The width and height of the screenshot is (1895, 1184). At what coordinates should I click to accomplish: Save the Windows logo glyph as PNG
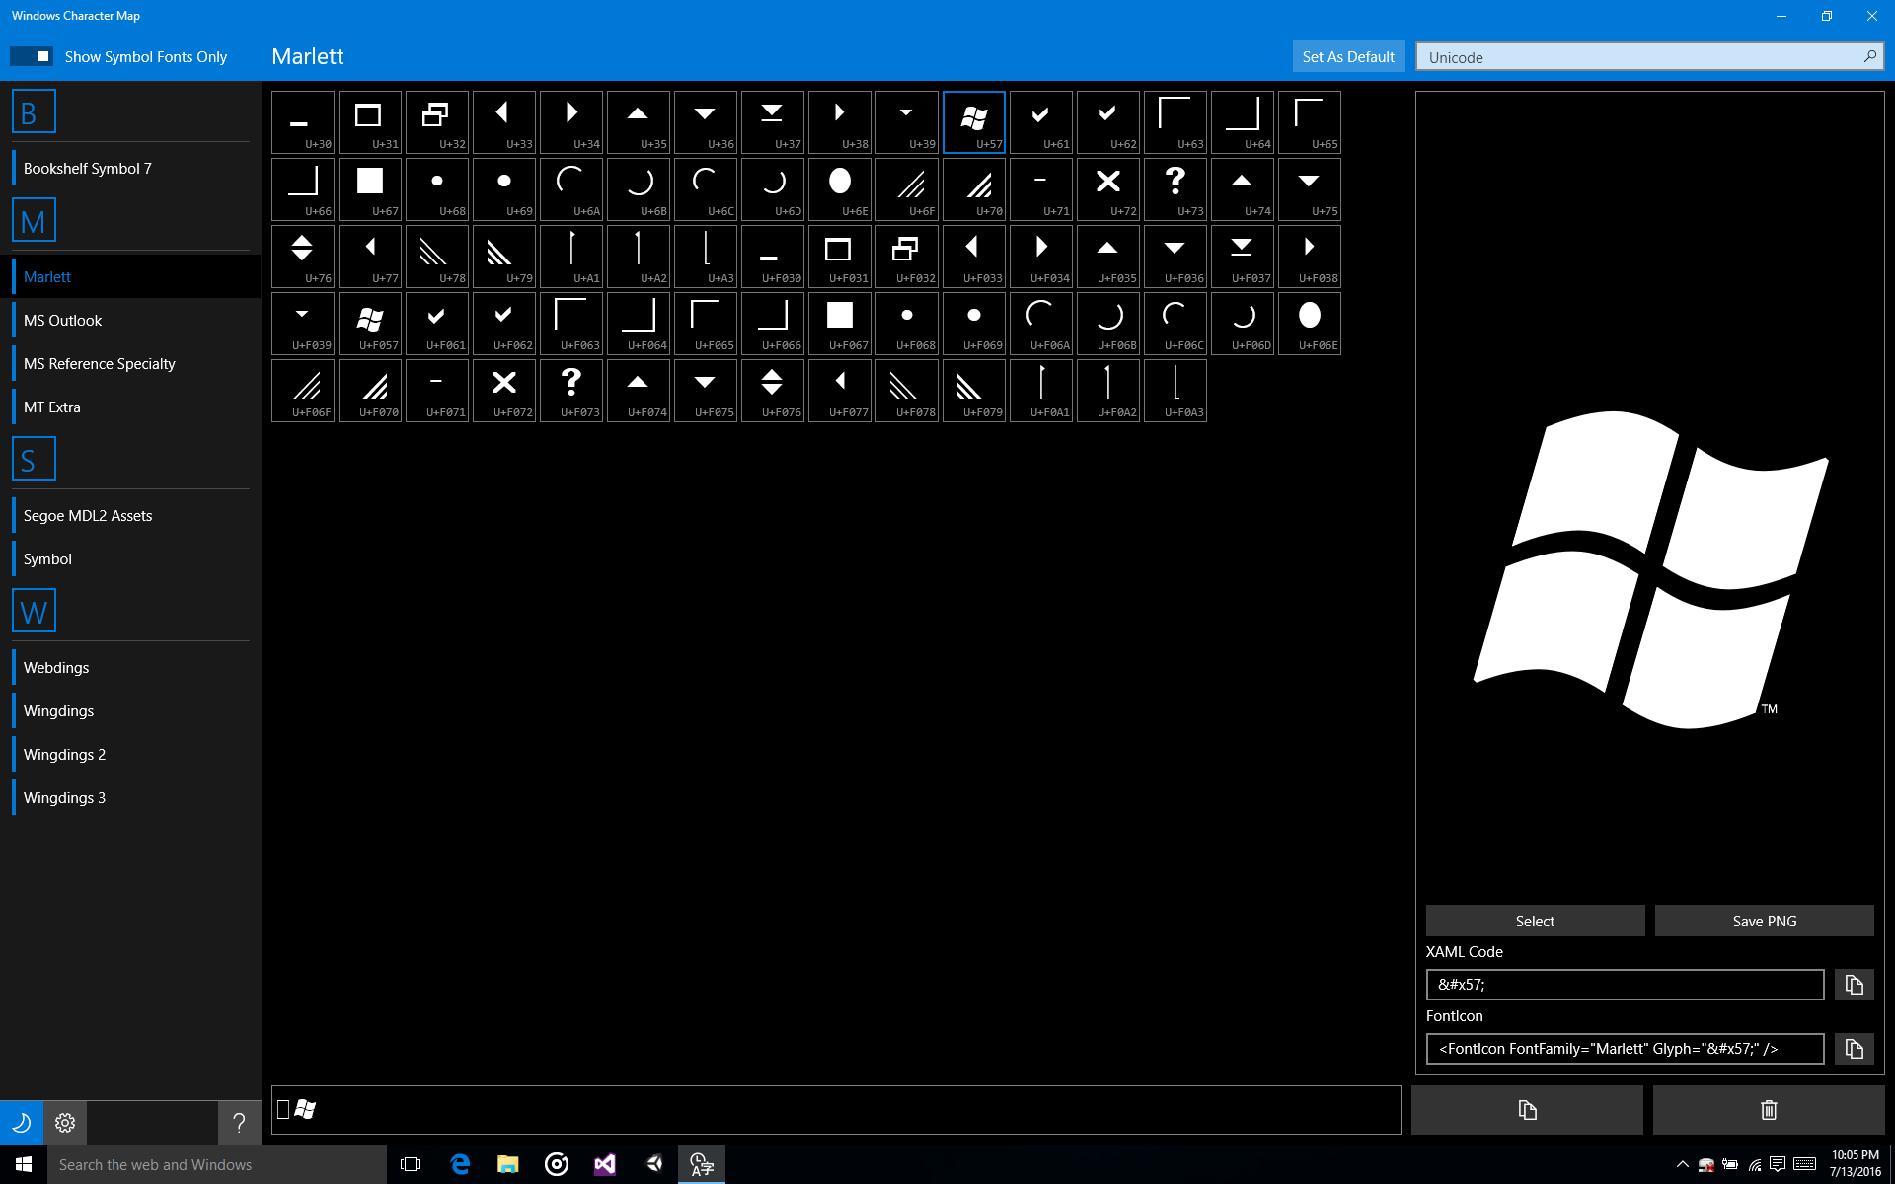point(1764,920)
